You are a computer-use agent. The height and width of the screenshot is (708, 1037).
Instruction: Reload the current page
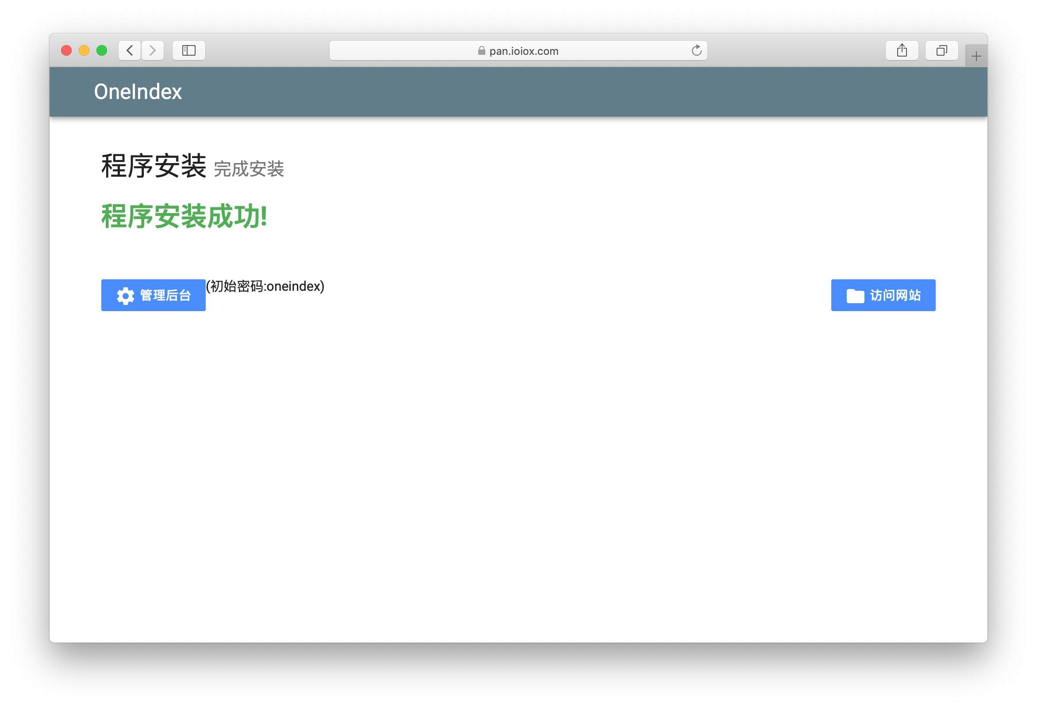coord(696,50)
